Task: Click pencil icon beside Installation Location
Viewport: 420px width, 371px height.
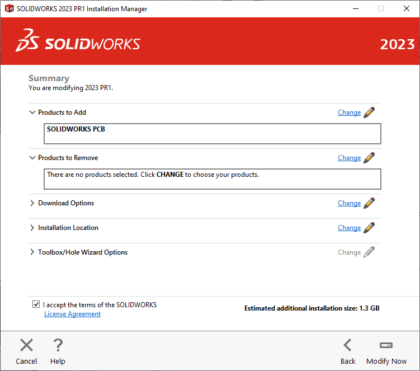Action: tap(369, 228)
